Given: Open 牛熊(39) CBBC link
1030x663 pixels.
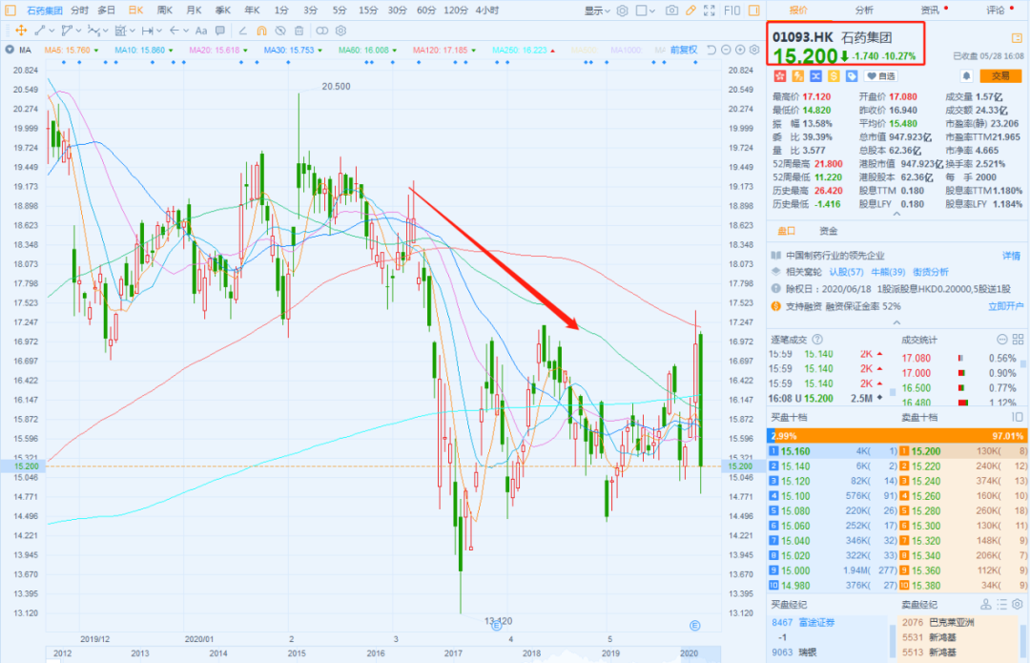Looking at the screenshot, I should pyautogui.click(x=888, y=272).
